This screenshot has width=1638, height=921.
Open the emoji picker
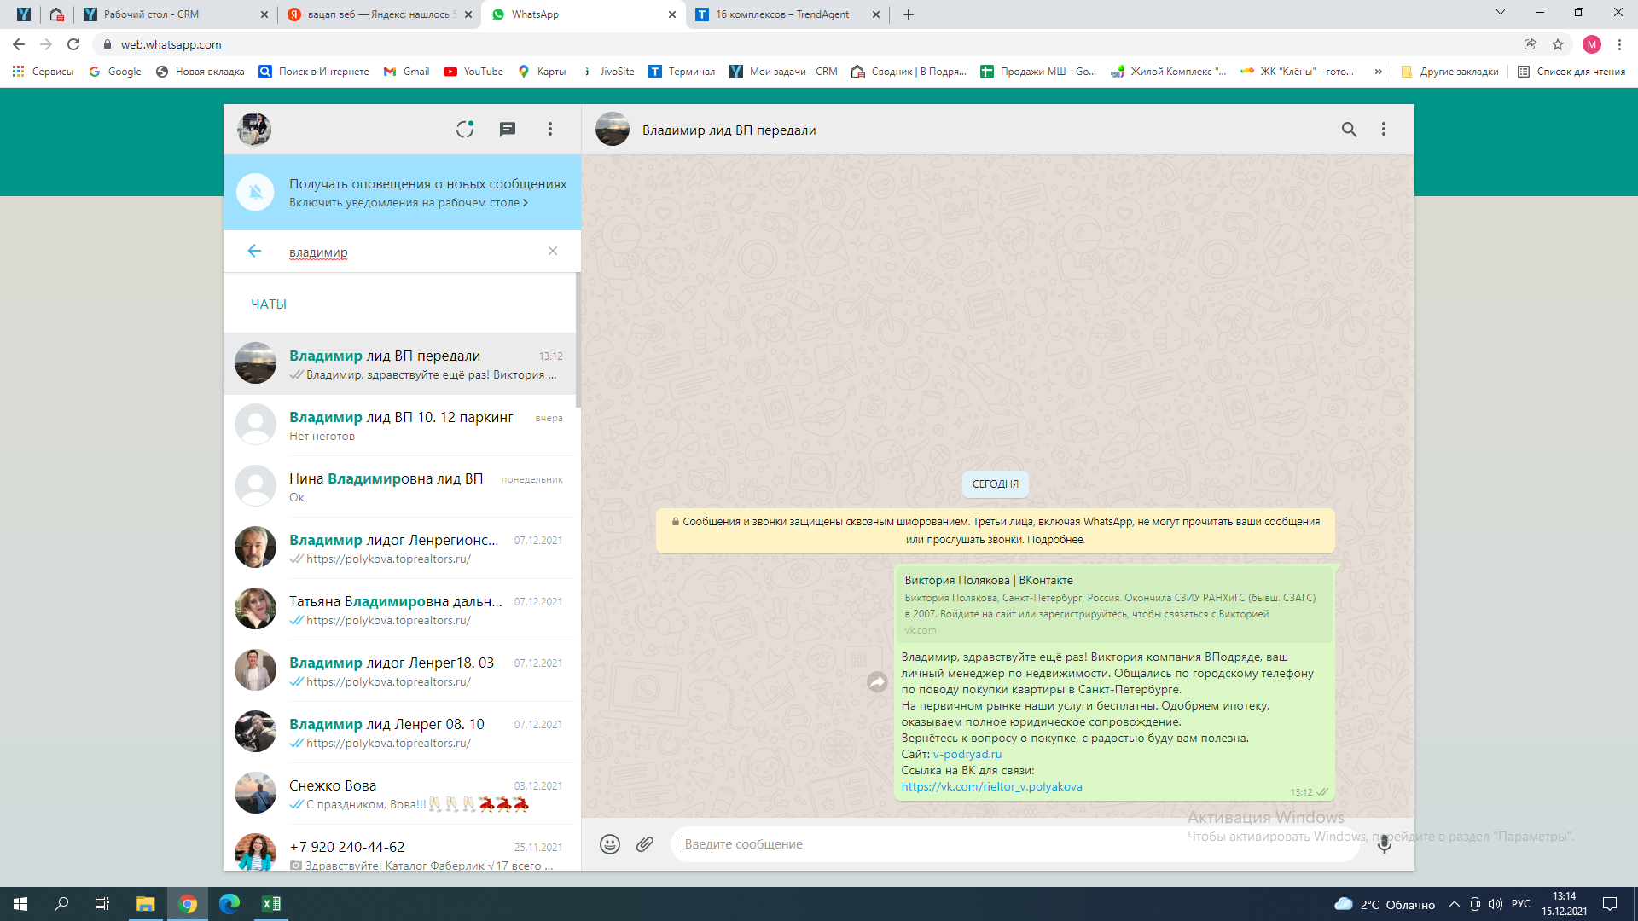[x=609, y=844]
